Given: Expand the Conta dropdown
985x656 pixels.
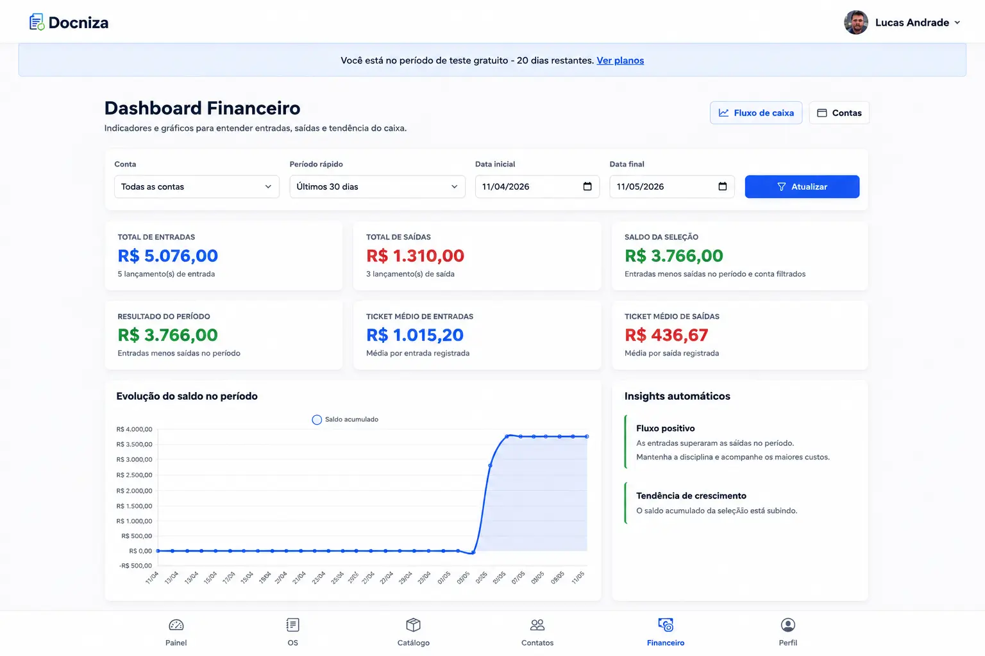Looking at the screenshot, I should point(197,186).
